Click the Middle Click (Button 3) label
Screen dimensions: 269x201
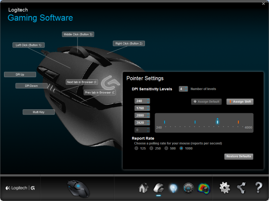click(x=78, y=34)
